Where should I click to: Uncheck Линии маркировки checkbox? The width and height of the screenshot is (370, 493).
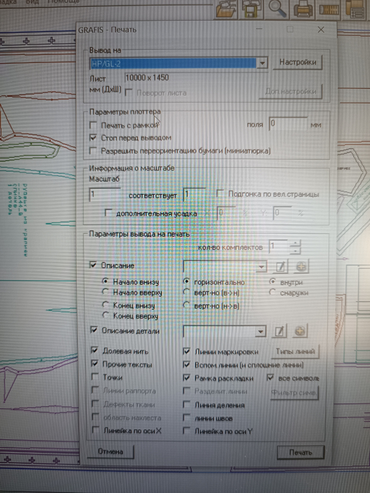pyautogui.click(x=187, y=351)
